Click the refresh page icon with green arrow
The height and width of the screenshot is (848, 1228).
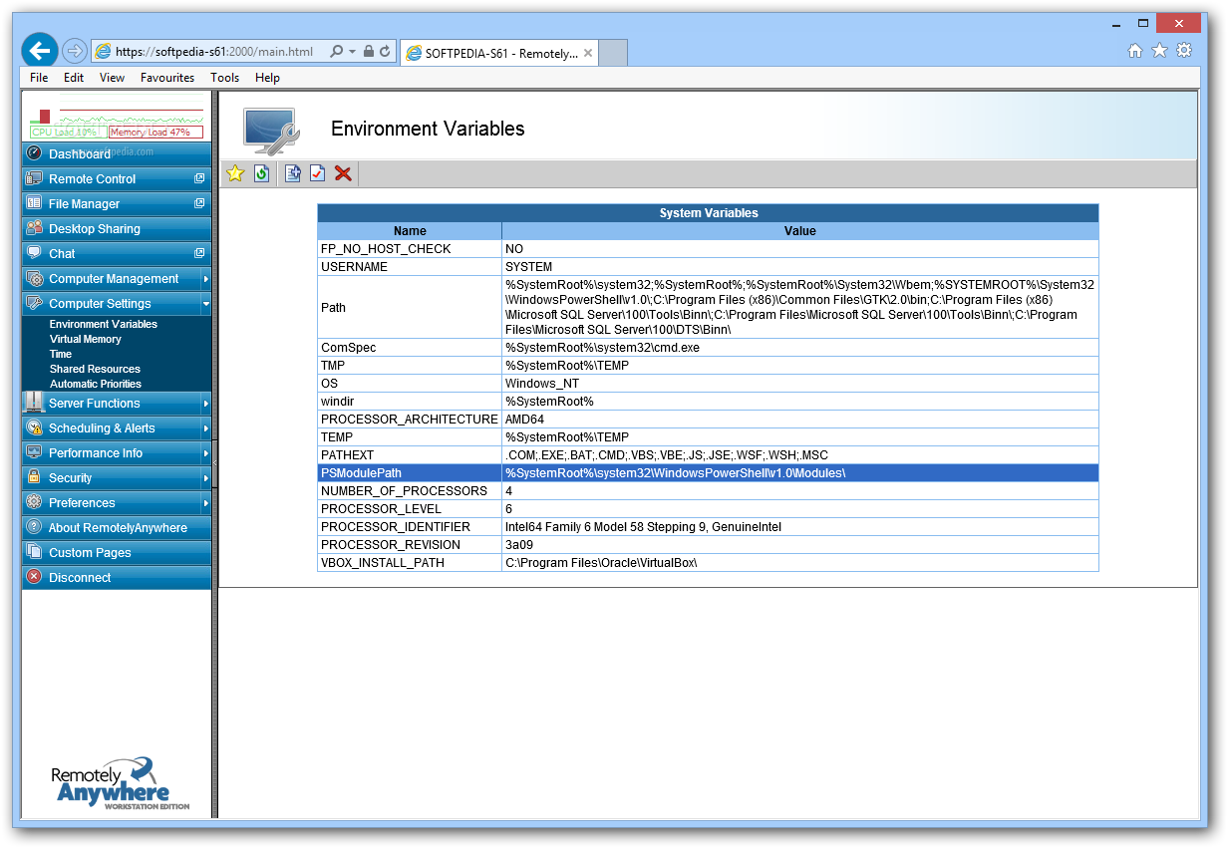[261, 174]
